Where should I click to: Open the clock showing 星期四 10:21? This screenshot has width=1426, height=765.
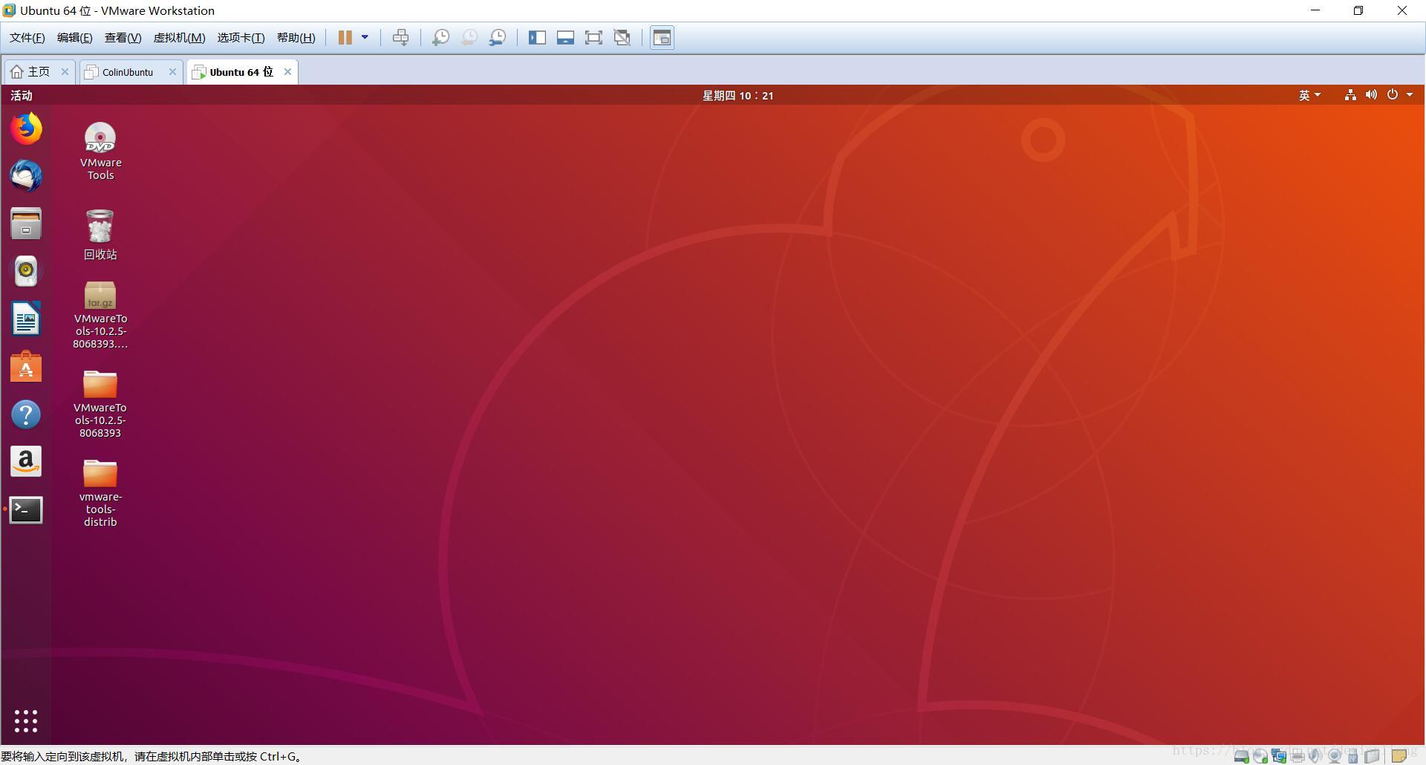point(738,95)
